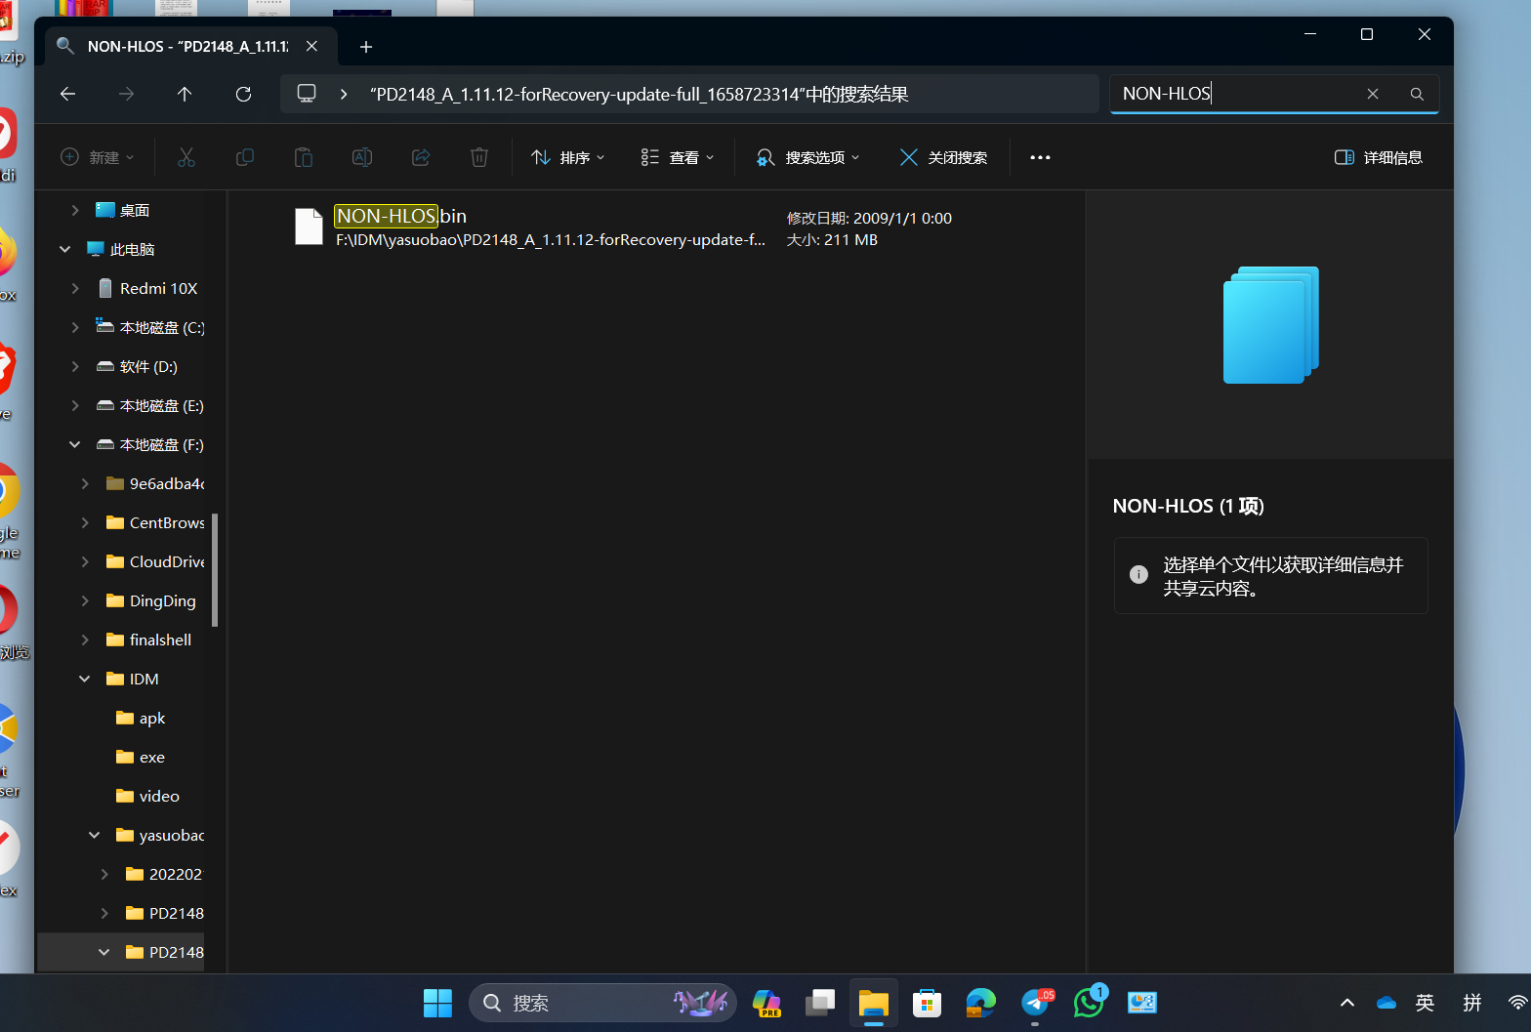1531x1032 pixels.
Task: Close the NON-HLOS search tab
Action: (311, 46)
